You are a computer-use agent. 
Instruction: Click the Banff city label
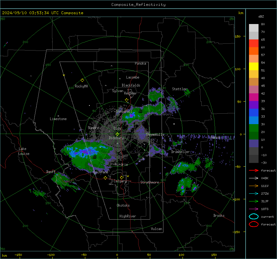pos(51,172)
